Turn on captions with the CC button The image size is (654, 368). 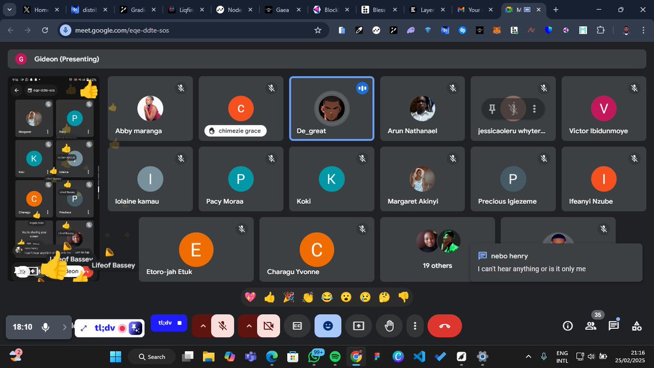298,326
